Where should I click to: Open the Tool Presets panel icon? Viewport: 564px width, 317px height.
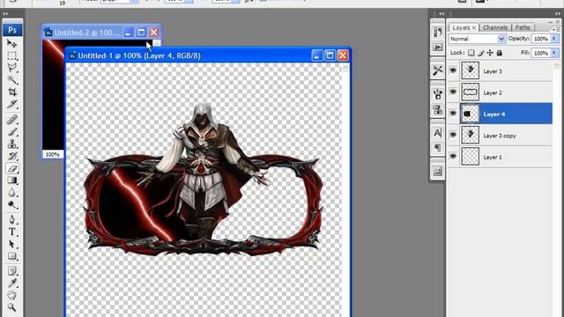(437, 70)
